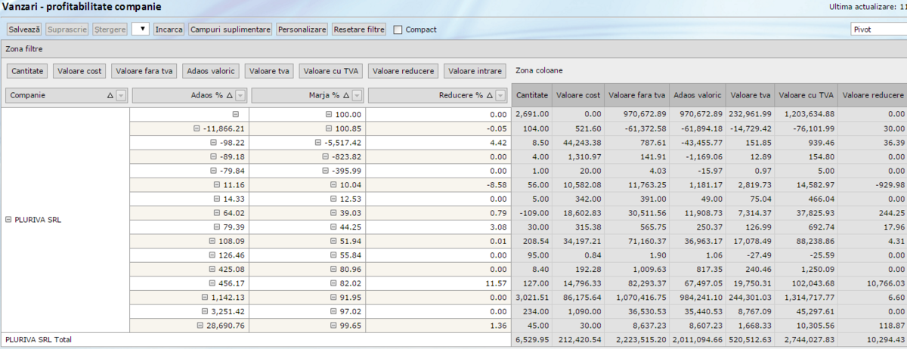Click the sort triangle on Adaos % field
The image size is (907, 349).
point(230,96)
